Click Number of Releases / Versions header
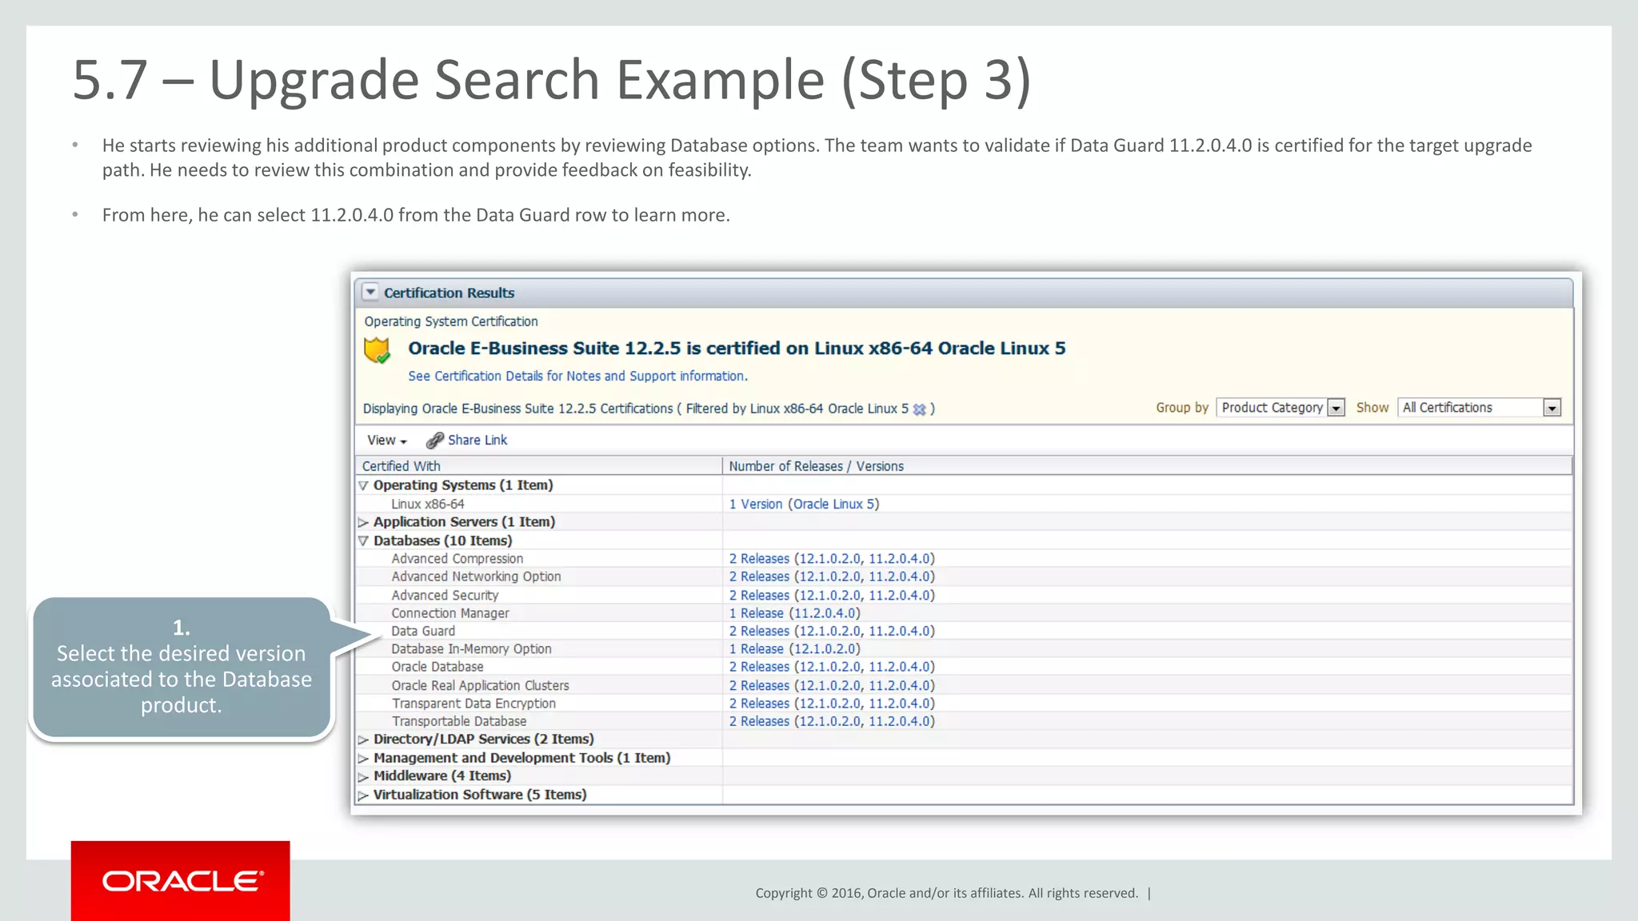The height and width of the screenshot is (921, 1638). pos(1147,466)
